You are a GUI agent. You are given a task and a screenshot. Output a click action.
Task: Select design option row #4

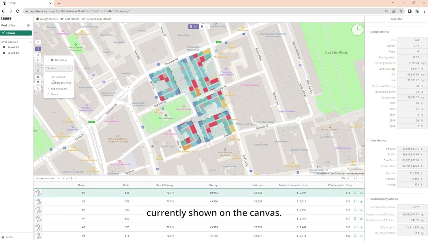point(199,219)
